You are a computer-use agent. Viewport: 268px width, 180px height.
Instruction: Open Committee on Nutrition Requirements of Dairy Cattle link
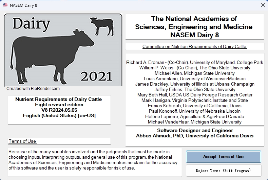(x=195, y=46)
